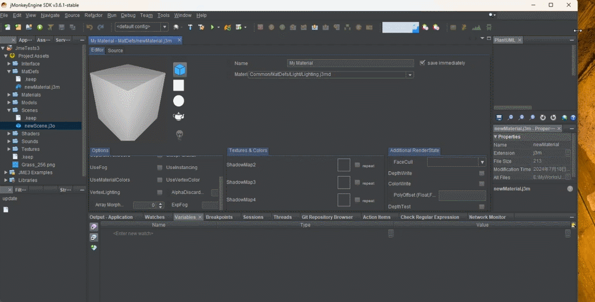
Task: Collapse the MatDefs folder
Action: tap(9, 71)
